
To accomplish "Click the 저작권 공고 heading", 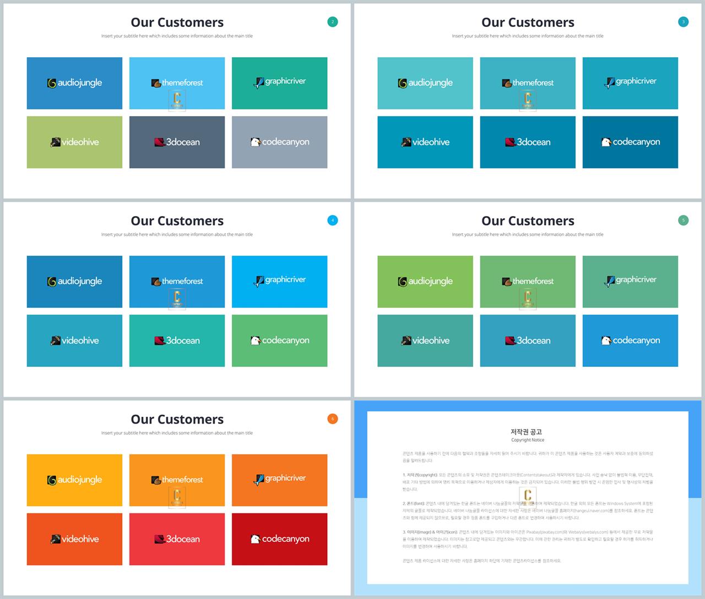I will 528,432.
